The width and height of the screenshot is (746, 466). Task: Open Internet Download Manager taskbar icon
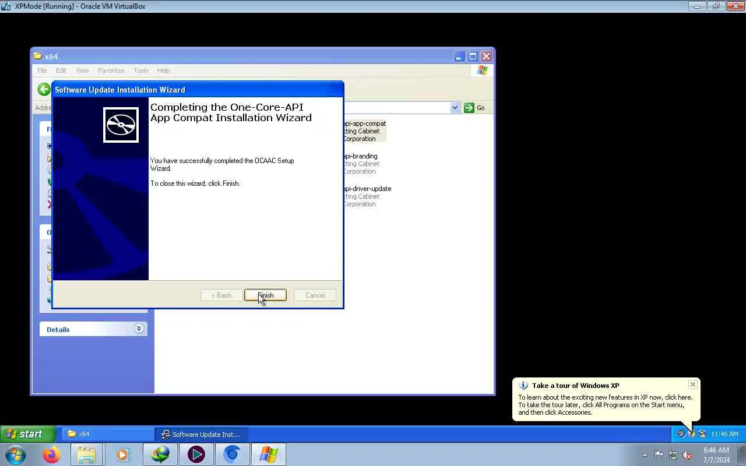click(160, 454)
